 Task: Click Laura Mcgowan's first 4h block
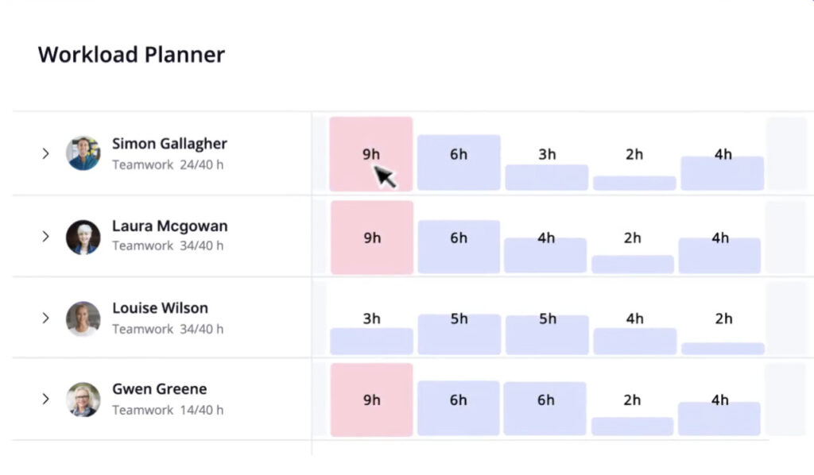pos(545,255)
